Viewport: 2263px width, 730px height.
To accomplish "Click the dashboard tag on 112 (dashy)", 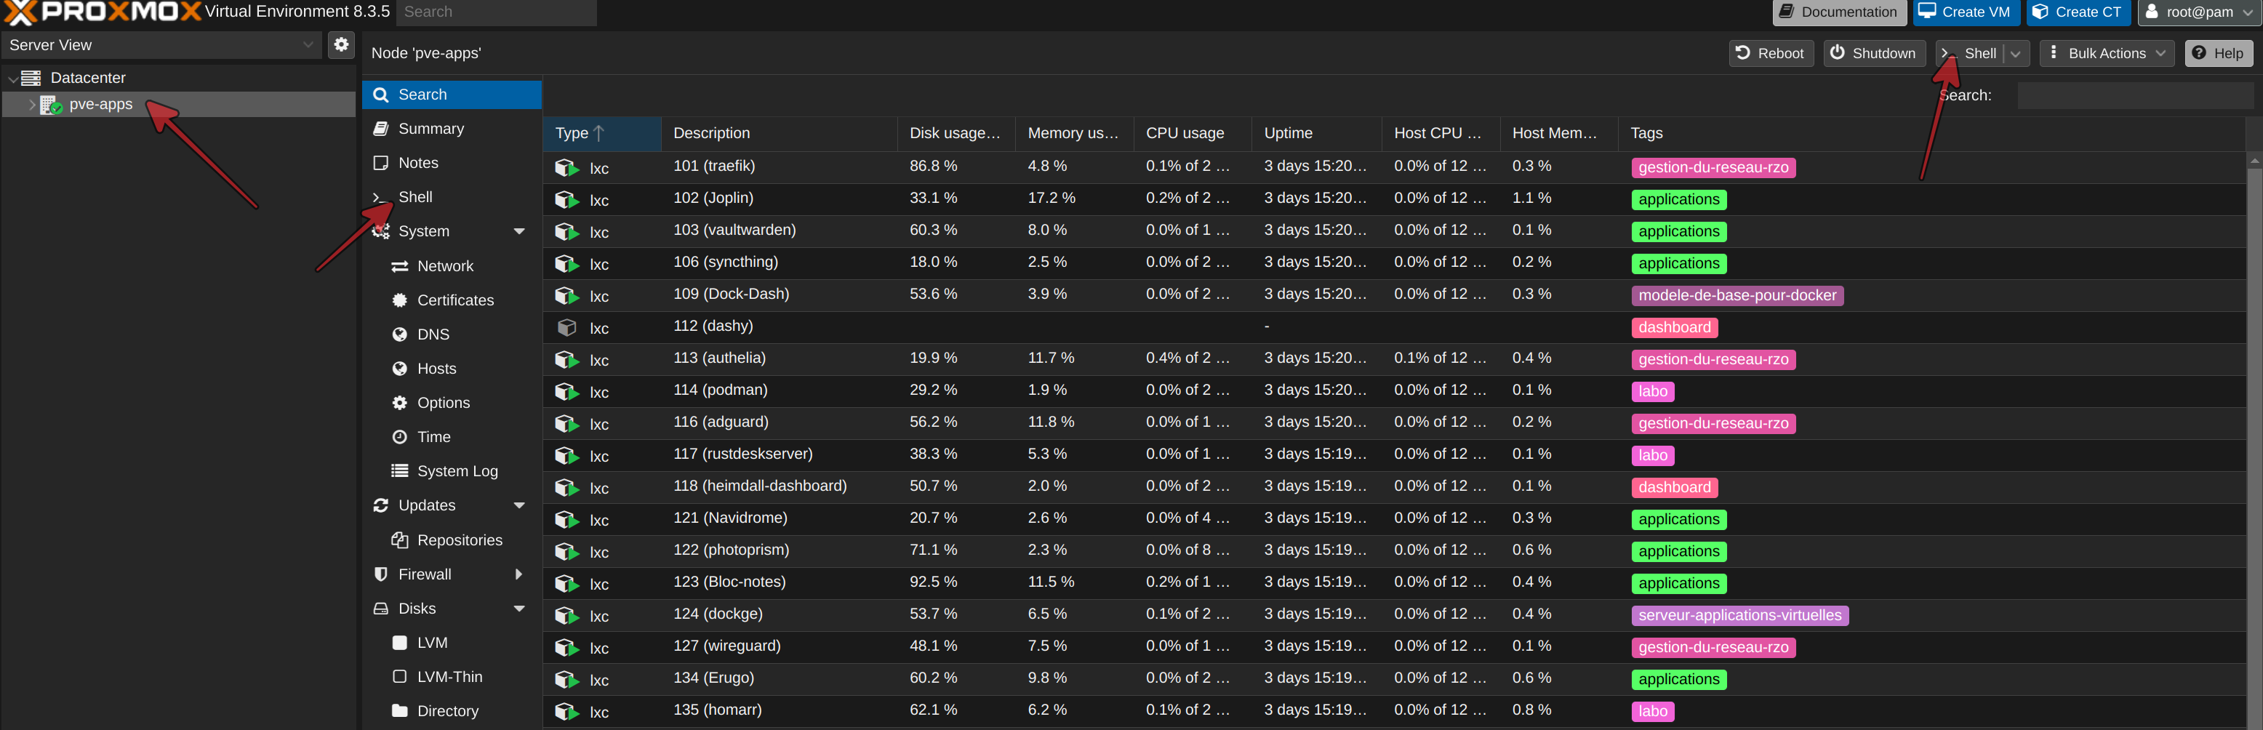I will coord(1673,328).
